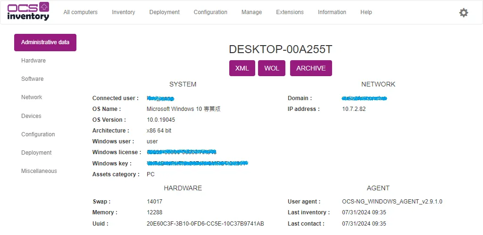
Task: Click OS Version value 10.0.19045
Action: 161,120
